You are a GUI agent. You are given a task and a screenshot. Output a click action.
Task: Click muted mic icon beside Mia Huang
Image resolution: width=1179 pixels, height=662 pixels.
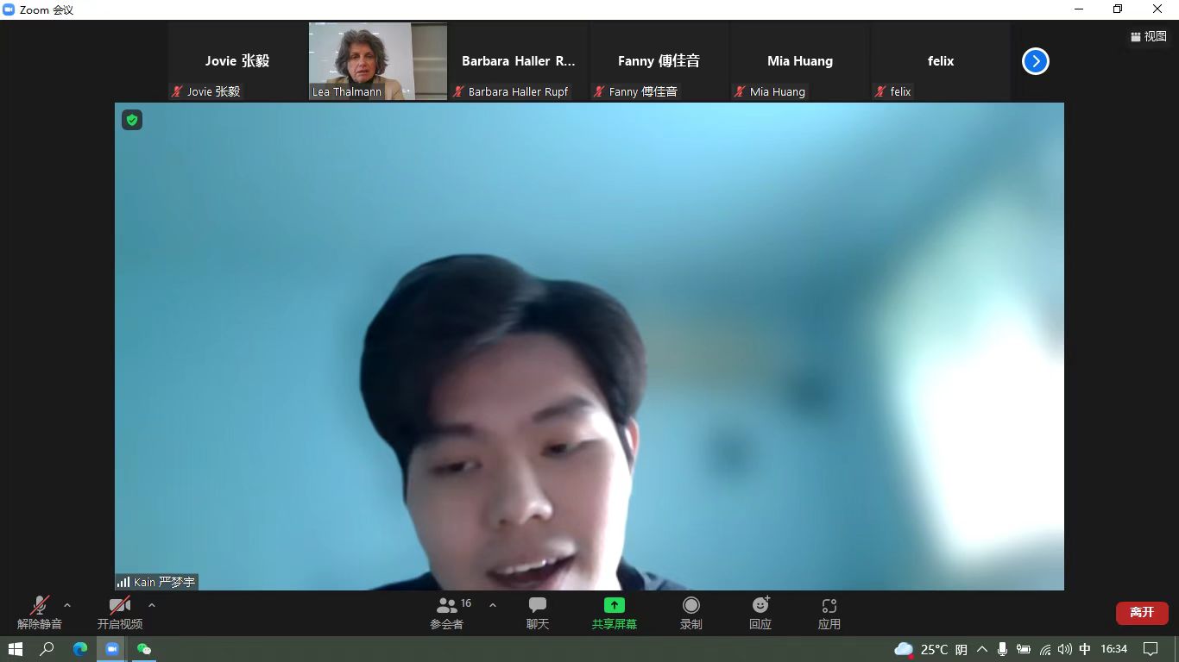(x=741, y=91)
